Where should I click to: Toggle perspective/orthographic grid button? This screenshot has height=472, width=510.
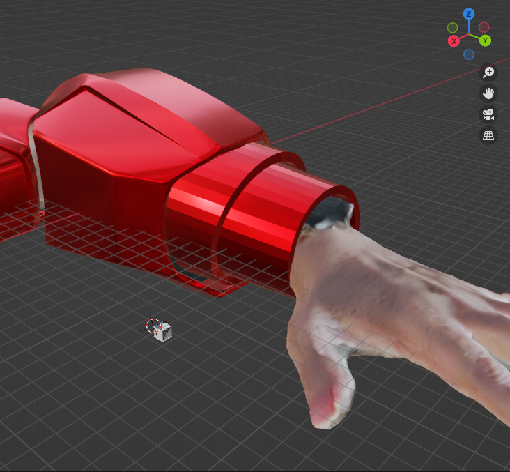(488, 135)
